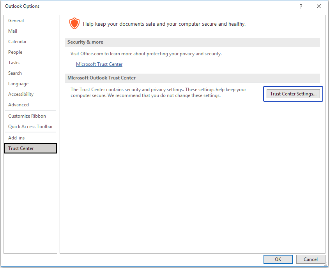Open the Customize Ribbon page
The image size is (329, 268).
[26, 116]
